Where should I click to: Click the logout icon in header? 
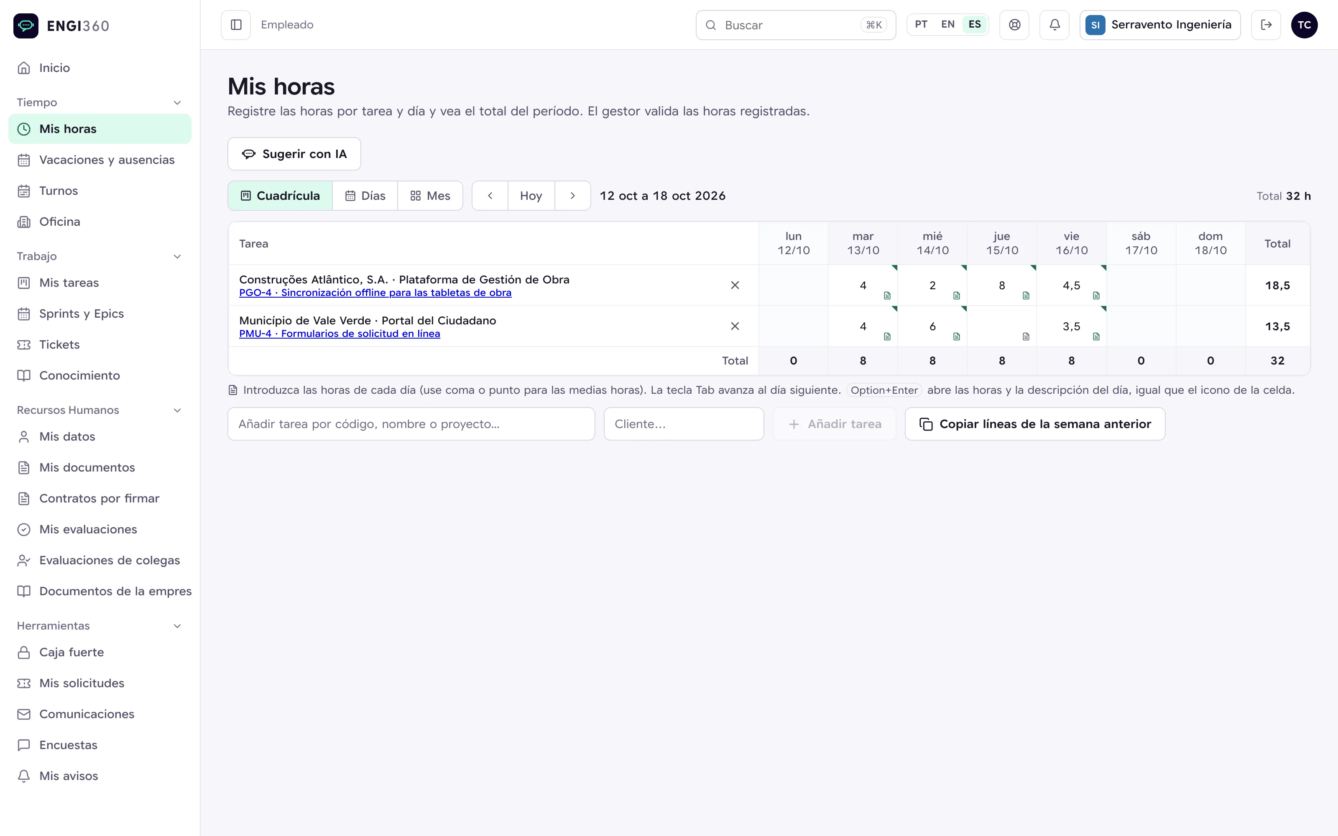coord(1266,25)
